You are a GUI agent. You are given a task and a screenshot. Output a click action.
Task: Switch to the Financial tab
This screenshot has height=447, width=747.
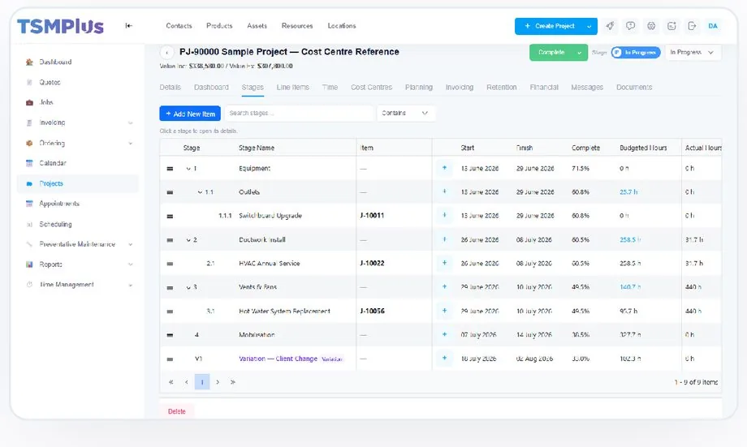point(543,87)
